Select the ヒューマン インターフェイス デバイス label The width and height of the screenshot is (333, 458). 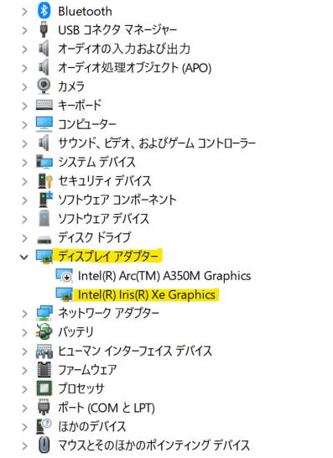135,351
